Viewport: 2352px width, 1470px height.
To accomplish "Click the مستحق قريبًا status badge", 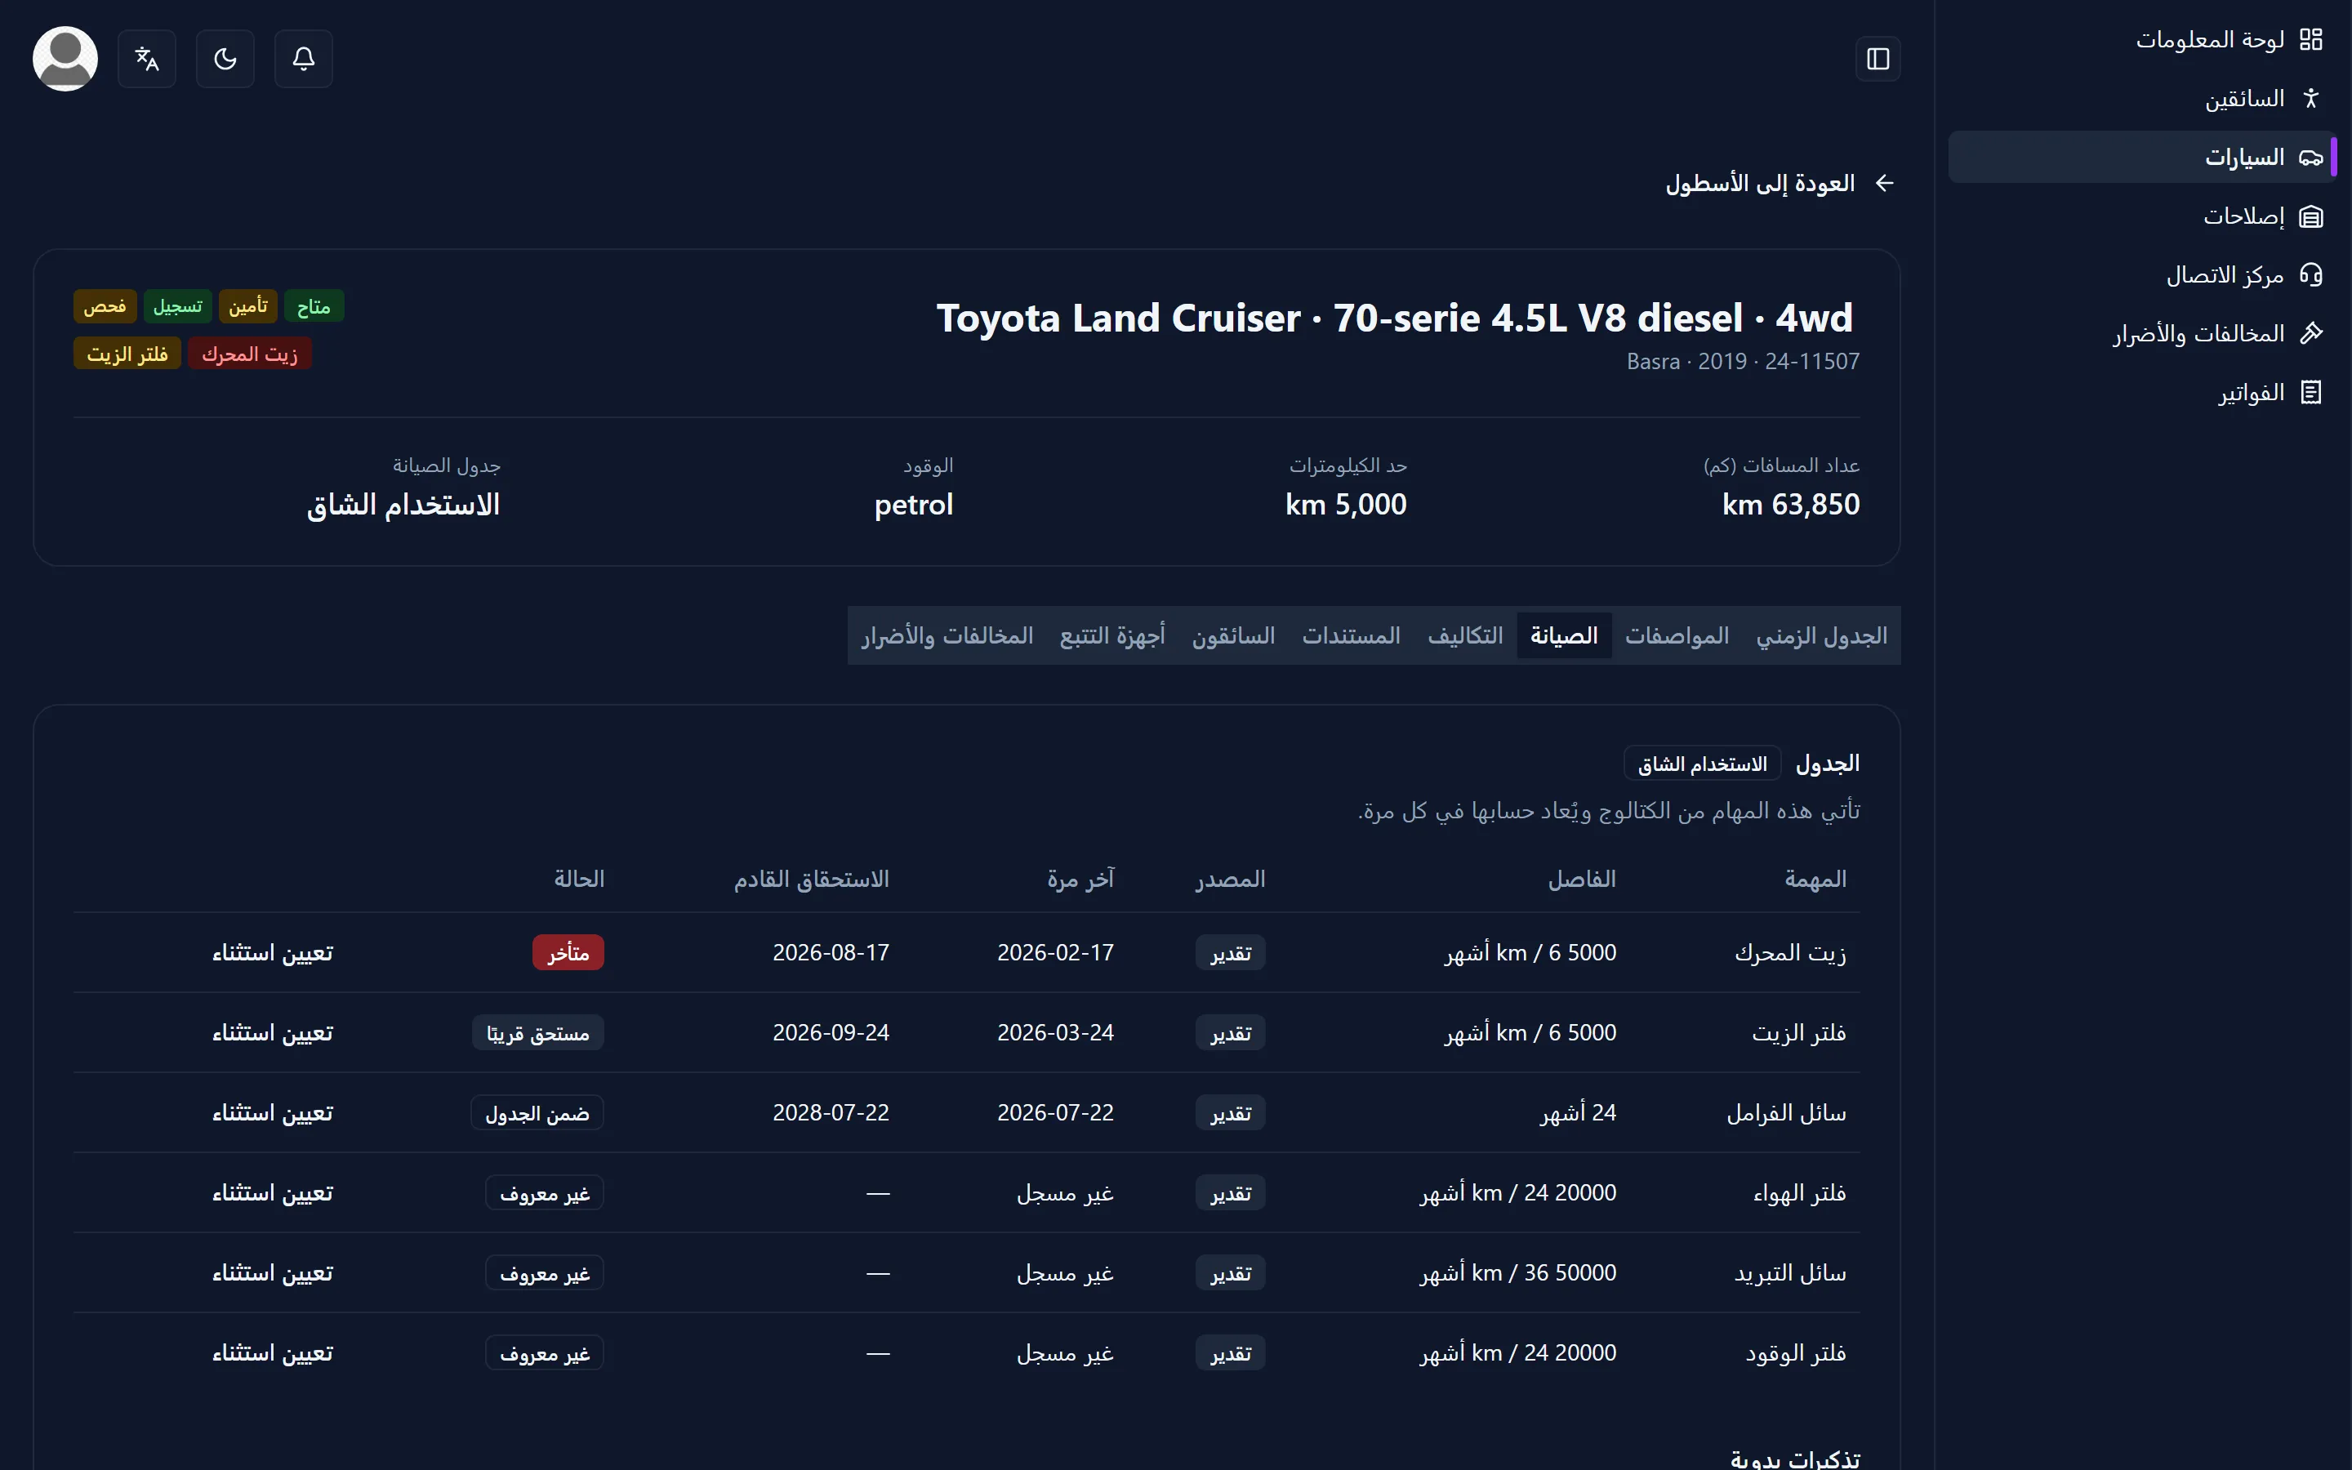I will pyautogui.click(x=537, y=1032).
